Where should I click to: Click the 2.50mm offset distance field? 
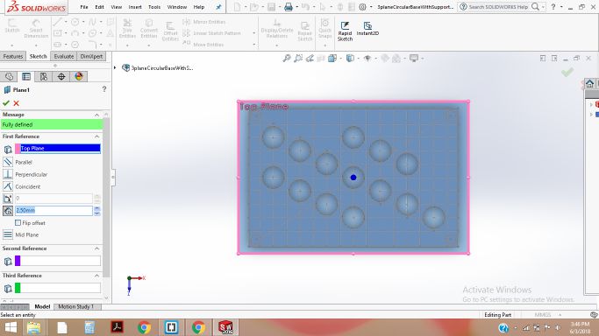pyautogui.click(x=53, y=210)
